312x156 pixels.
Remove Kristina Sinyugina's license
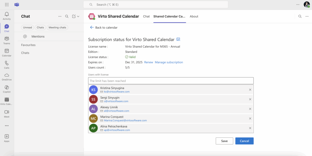pos(250,89)
